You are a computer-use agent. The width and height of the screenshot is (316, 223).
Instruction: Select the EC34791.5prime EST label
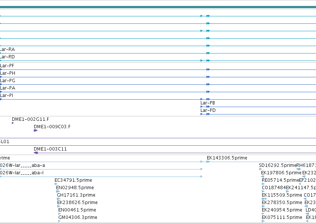click(x=74, y=180)
